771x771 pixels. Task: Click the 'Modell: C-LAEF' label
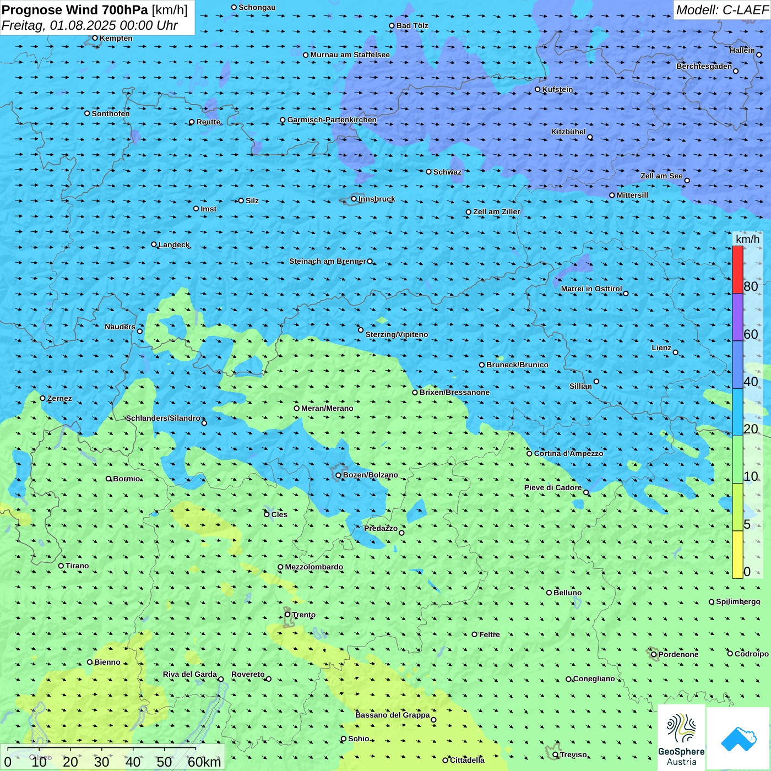[x=721, y=10]
